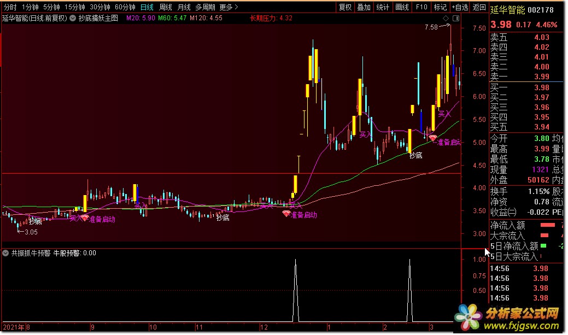Click the 收益(三) value -0.022

pyautogui.click(x=538, y=212)
